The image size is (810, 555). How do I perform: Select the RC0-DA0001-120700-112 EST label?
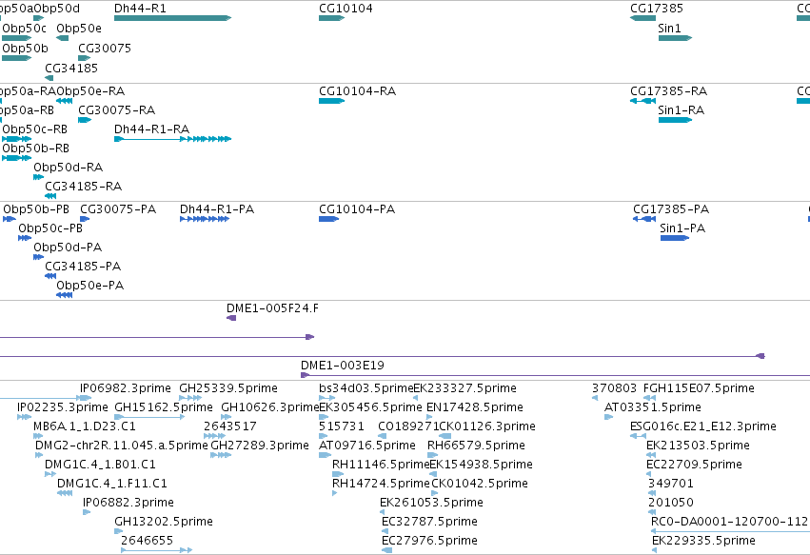tap(729, 522)
